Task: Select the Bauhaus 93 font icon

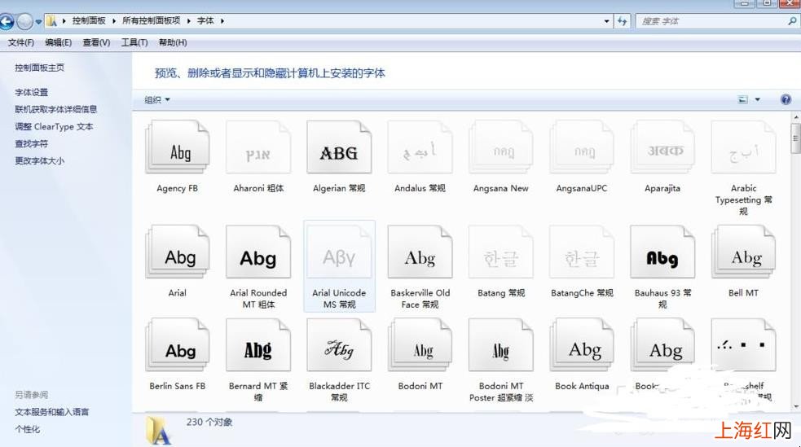Action: (662, 252)
